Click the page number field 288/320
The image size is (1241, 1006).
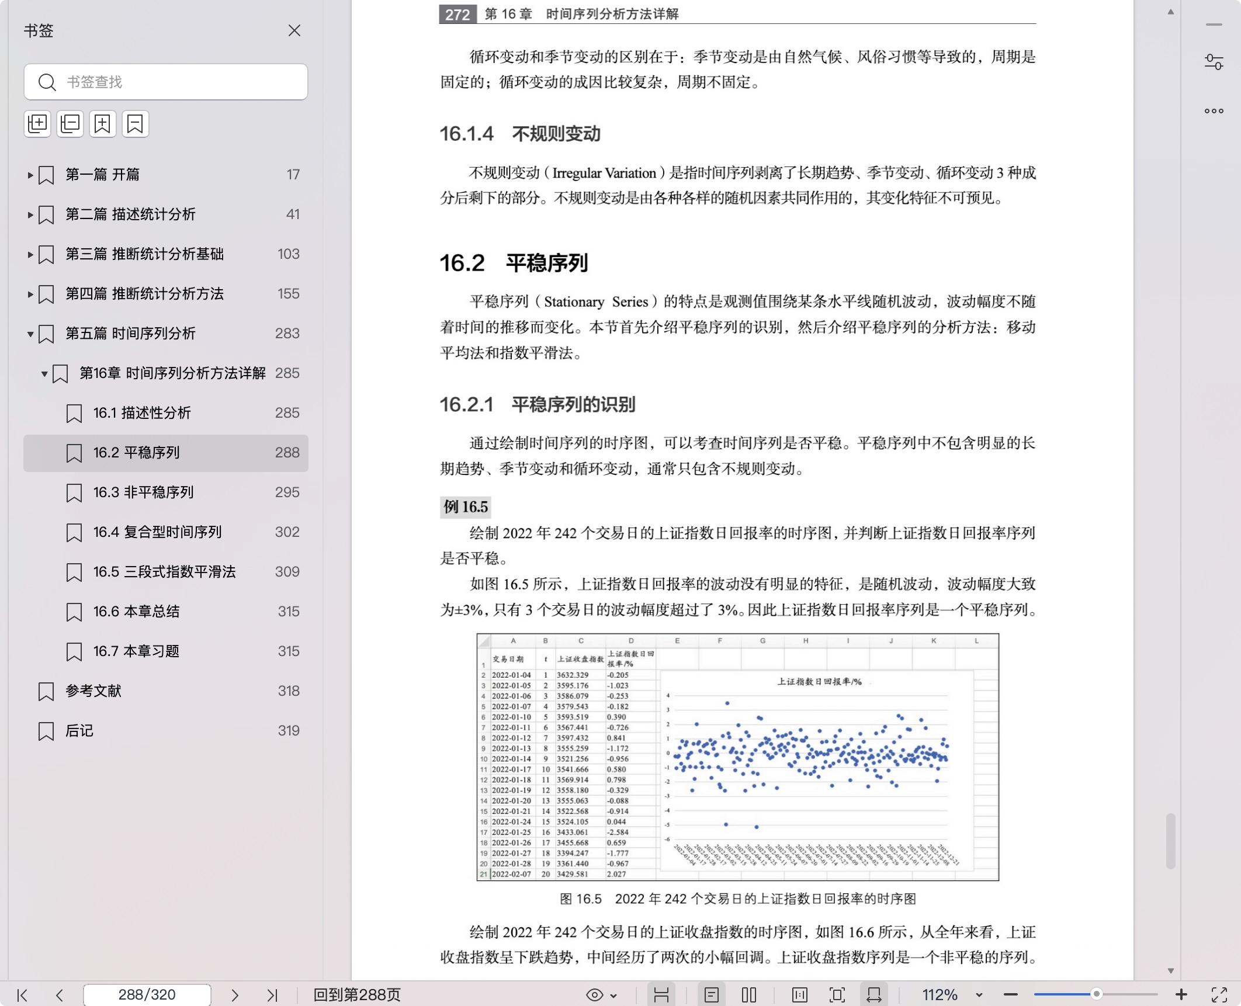coord(147,995)
